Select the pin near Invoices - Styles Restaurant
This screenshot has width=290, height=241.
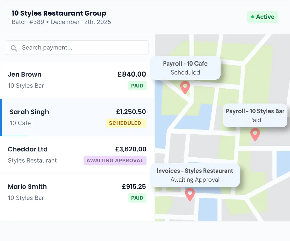[190, 195]
